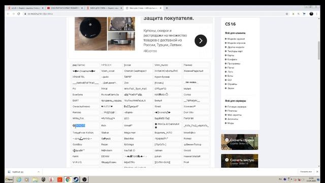Click the browser forward arrow
Screen dimensions: 325x183
[13, 14]
